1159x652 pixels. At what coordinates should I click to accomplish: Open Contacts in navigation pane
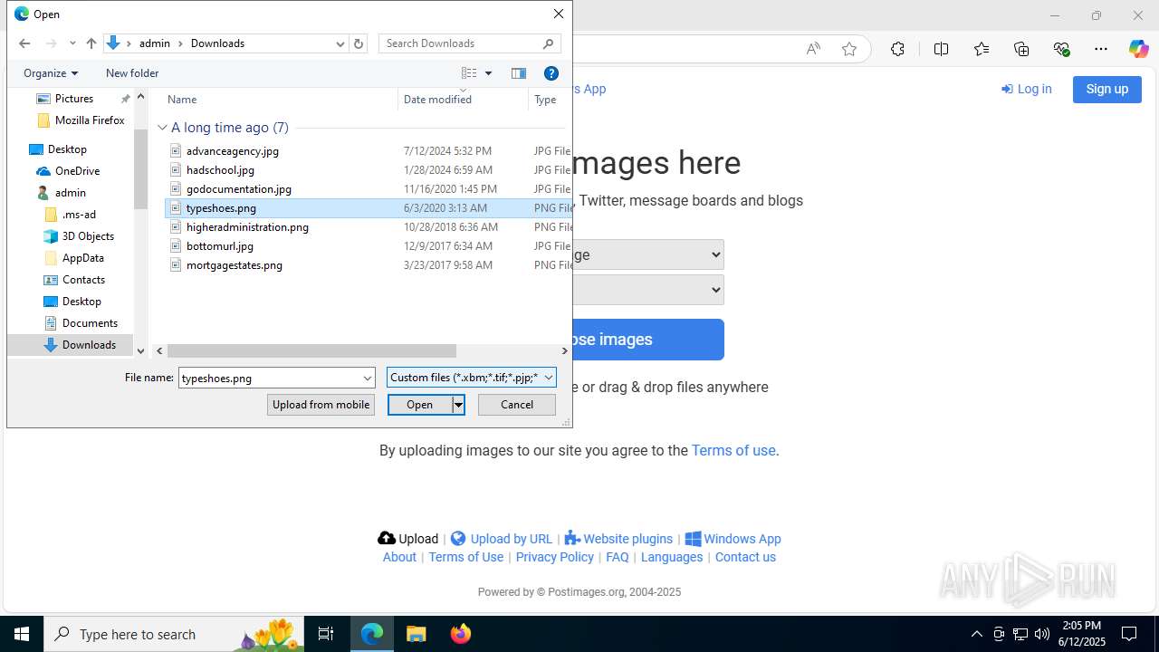[x=83, y=280]
